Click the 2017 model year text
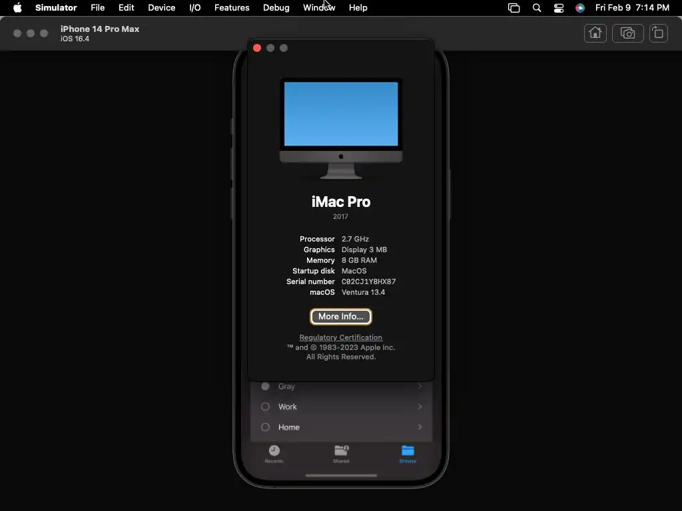Viewport: 682px width, 511px height. point(340,216)
